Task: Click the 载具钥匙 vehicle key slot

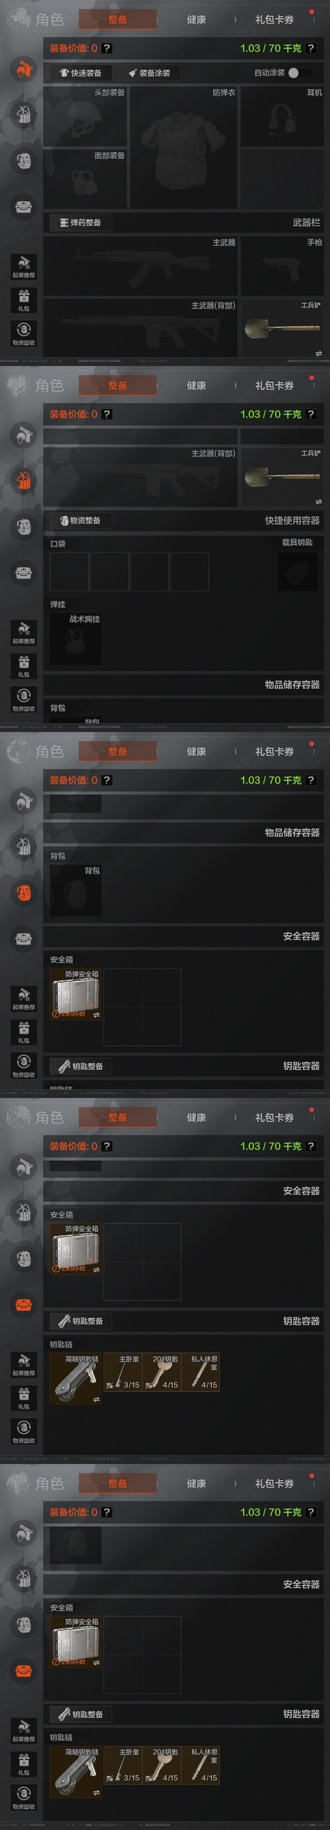Action: click(x=297, y=571)
